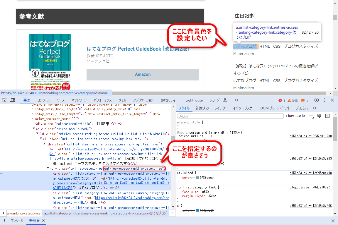Close the bottom drawer panel
The image size is (338, 225).
tap(333, 221)
